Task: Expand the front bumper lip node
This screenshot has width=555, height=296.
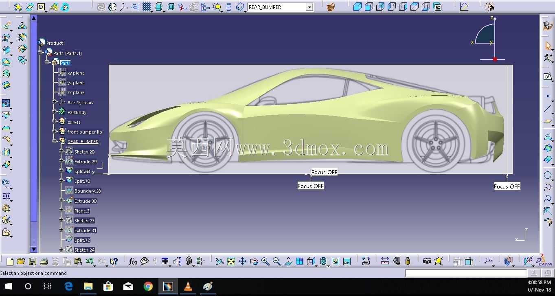Action: tap(55, 132)
